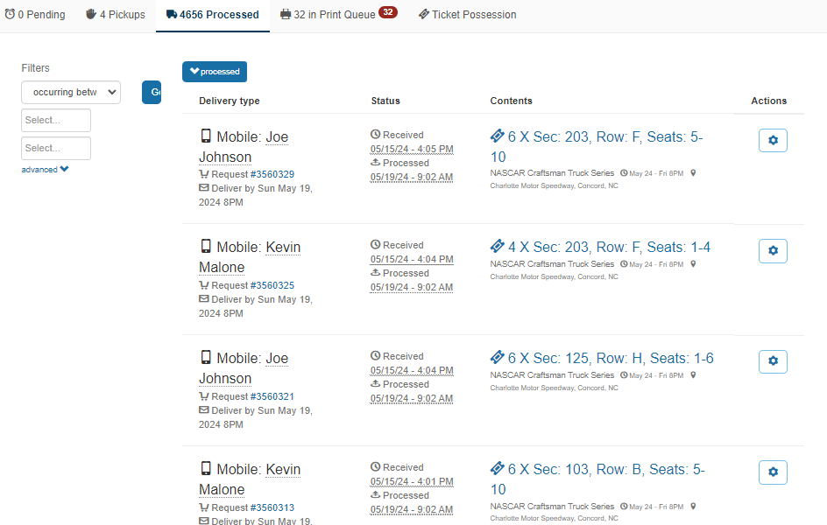Click the red 32 print queue badge
This screenshot has width=827, height=525.
click(387, 12)
